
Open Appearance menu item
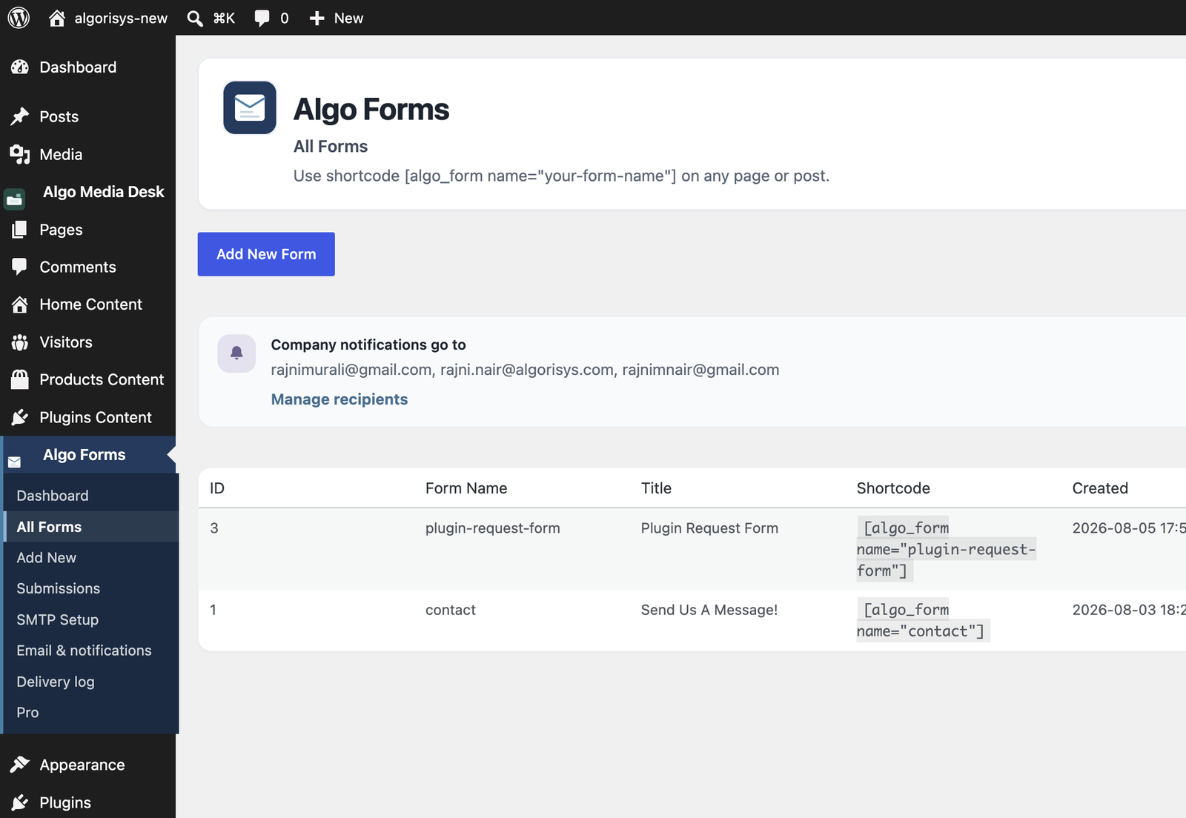82,765
